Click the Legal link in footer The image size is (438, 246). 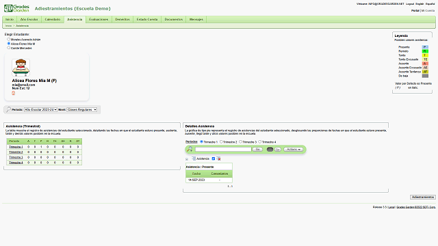tap(391, 207)
